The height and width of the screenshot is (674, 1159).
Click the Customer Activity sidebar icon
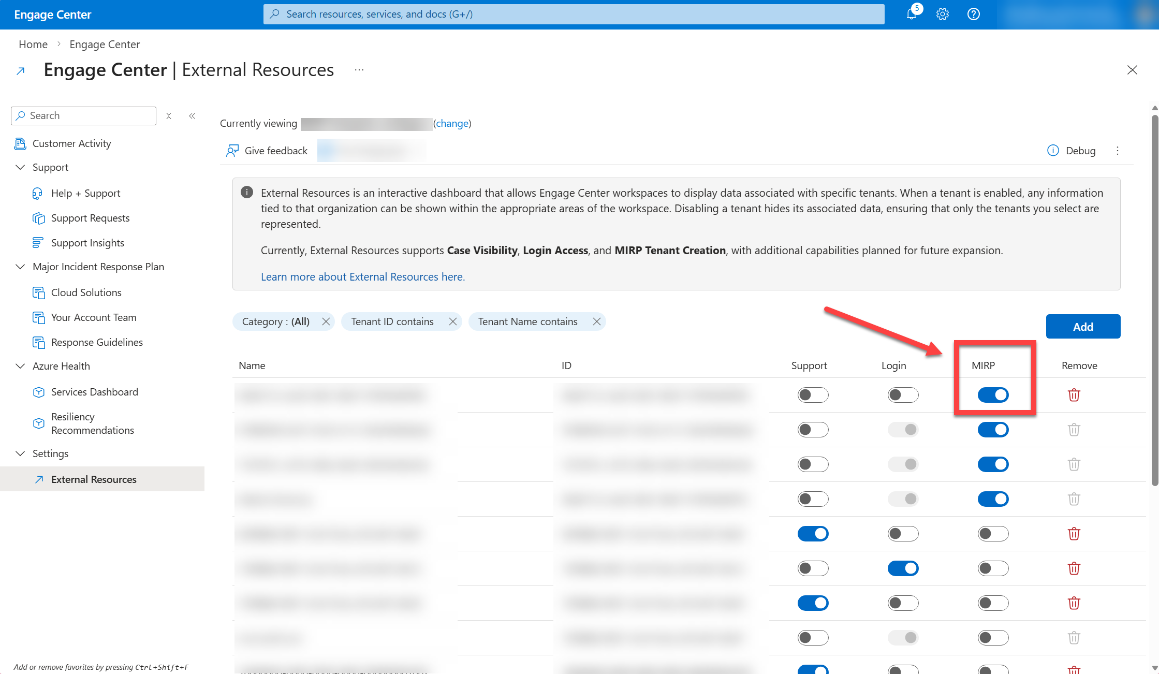20,143
